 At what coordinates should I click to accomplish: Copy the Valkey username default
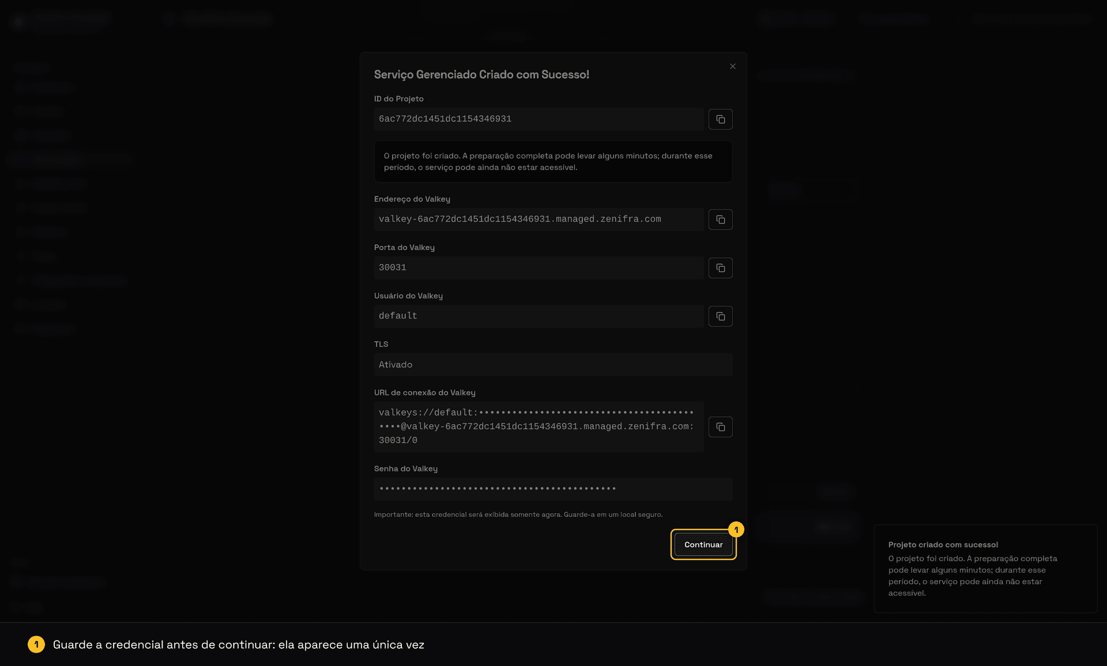(720, 316)
